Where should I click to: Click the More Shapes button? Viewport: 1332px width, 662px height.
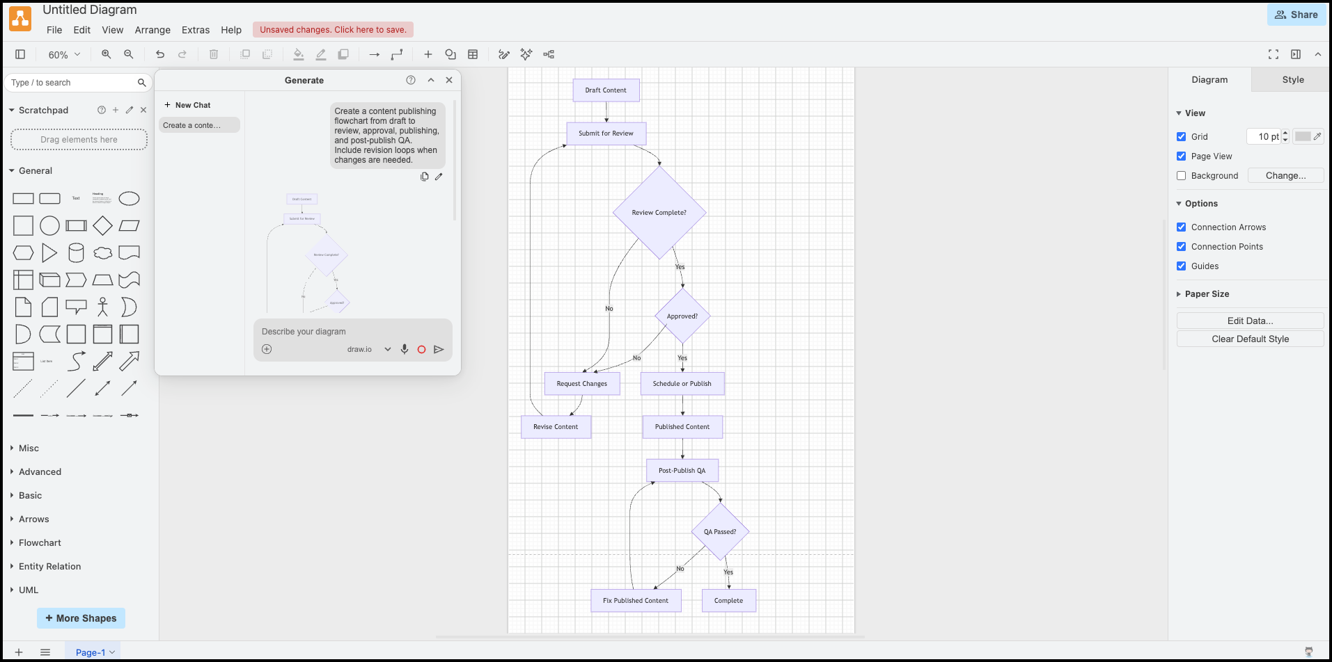(81, 618)
